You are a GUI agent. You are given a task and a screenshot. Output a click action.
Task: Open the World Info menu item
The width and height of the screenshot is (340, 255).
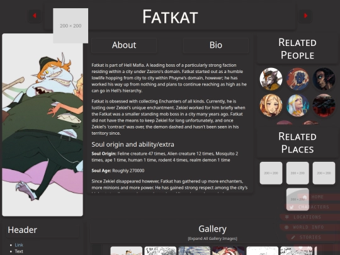[310, 227]
